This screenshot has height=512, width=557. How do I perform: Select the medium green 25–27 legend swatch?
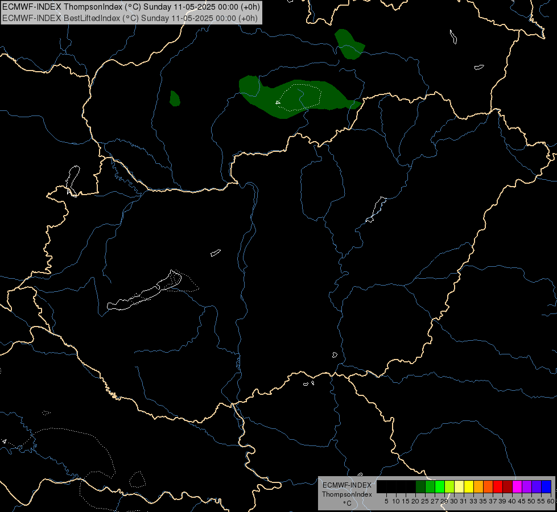pyautogui.click(x=430, y=486)
